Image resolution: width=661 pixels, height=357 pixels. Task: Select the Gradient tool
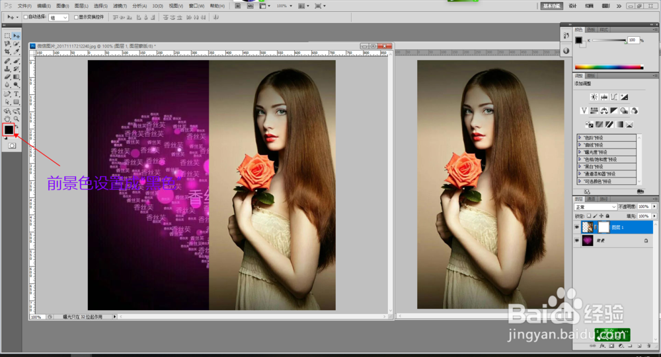16,76
